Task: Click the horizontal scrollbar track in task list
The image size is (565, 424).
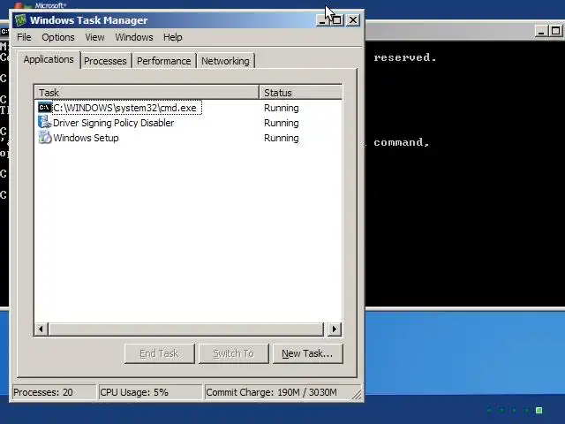Action: 186,329
